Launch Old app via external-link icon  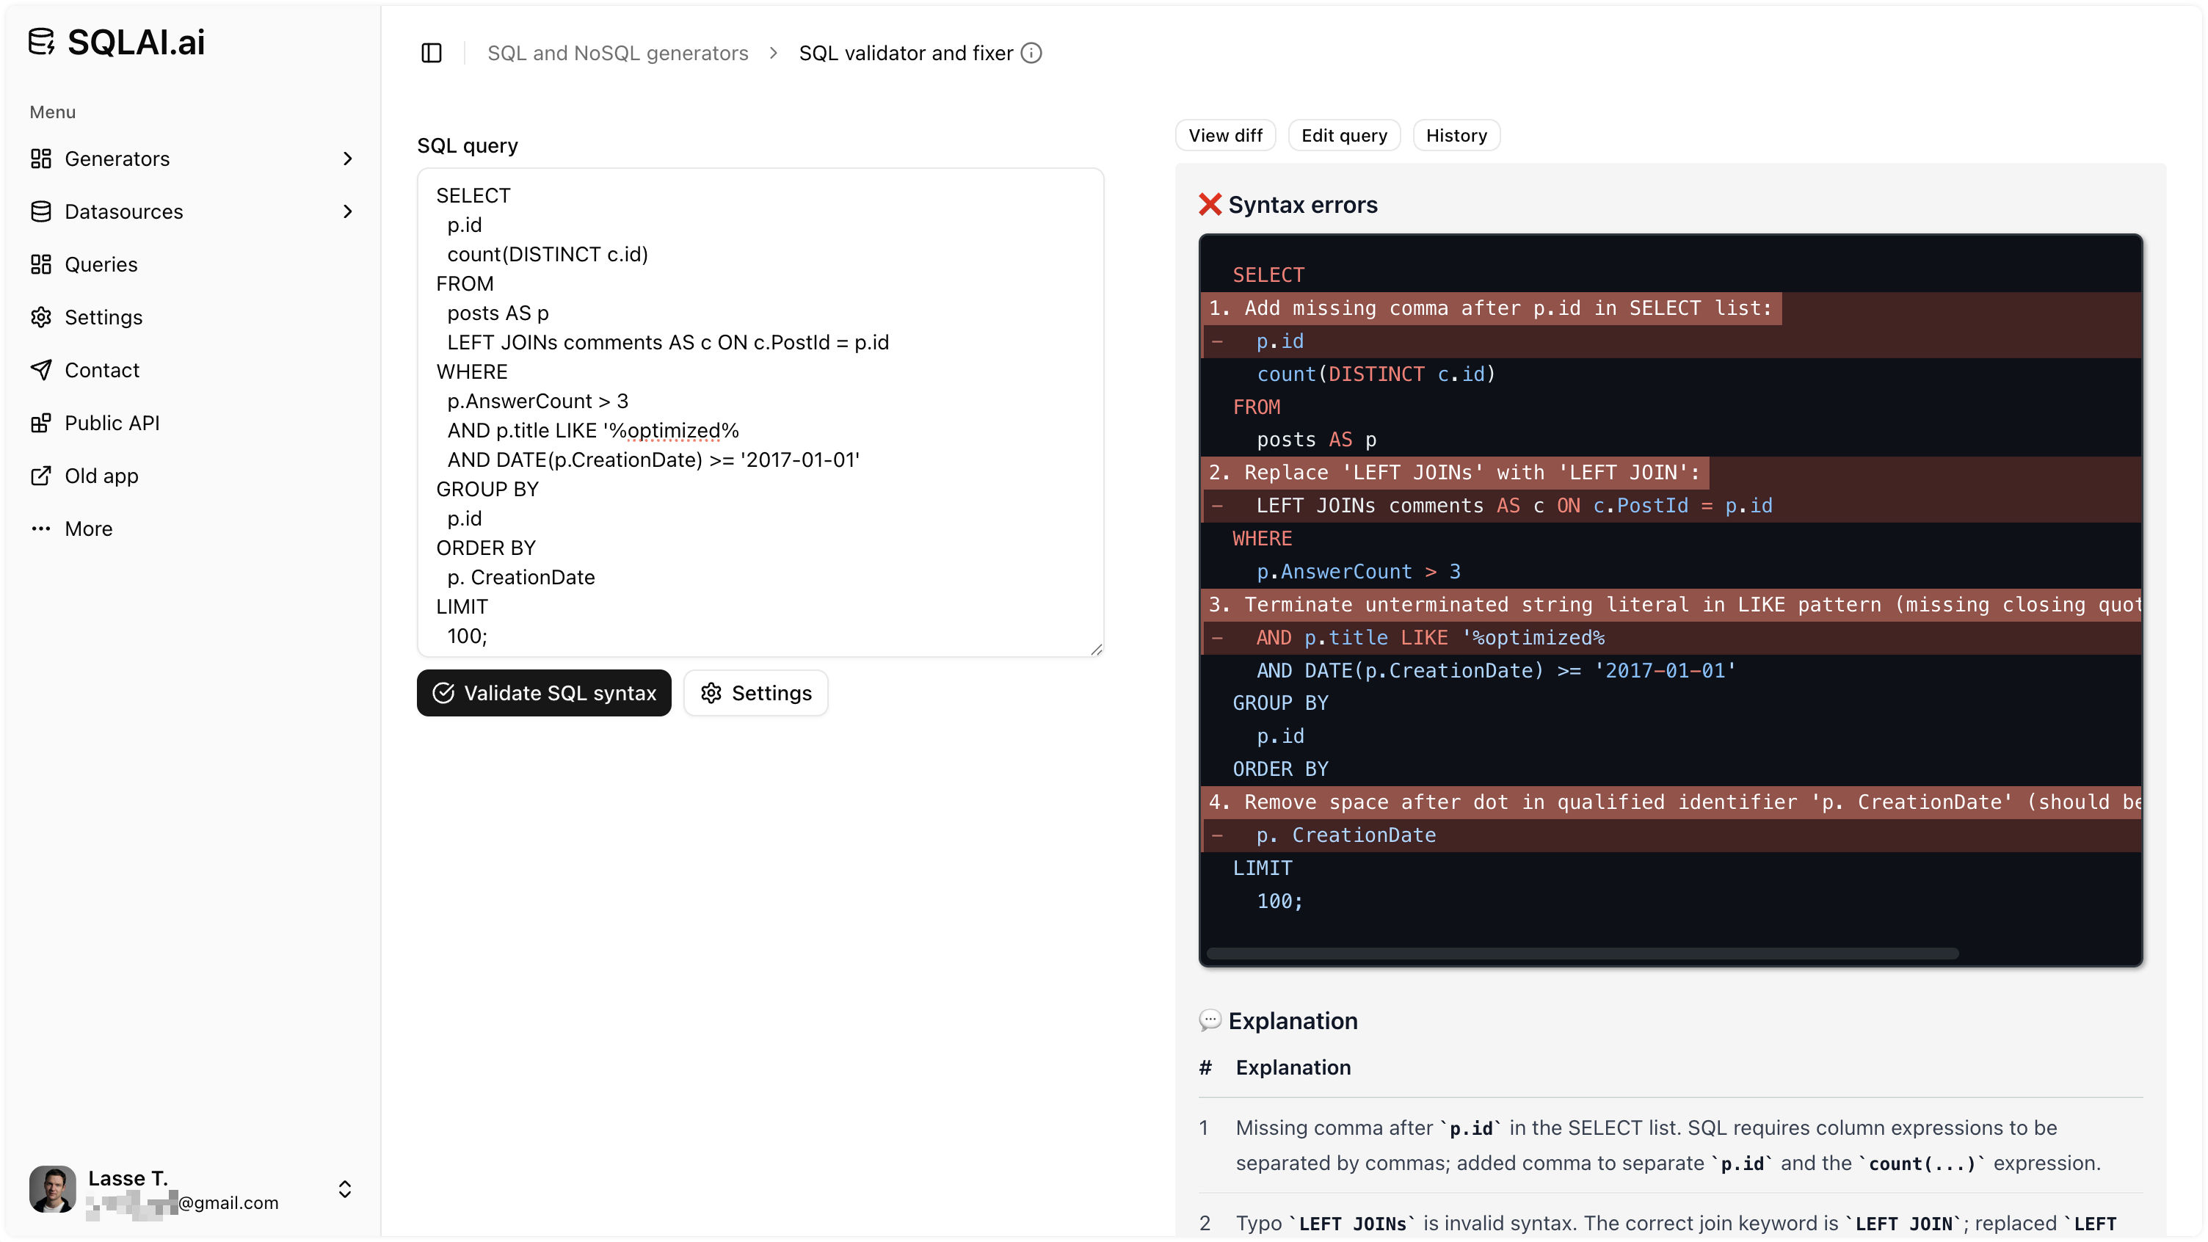[x=42, y=475]
